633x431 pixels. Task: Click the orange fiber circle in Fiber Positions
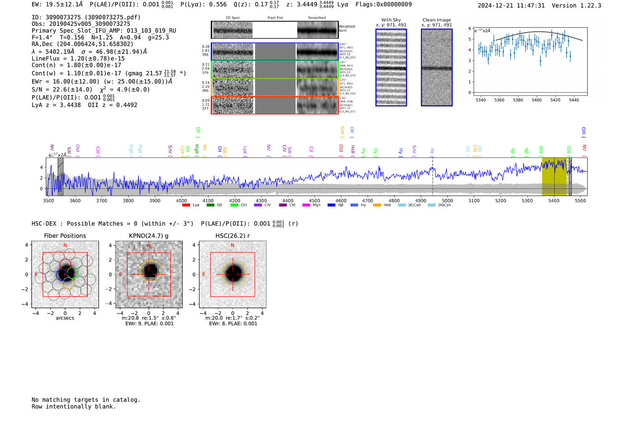click(x=68, y=284)
